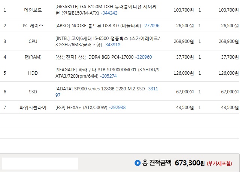The width and height of the screenshot is (242, 174).
Task: Click the HDD category cell
Action: pos(33,73)
